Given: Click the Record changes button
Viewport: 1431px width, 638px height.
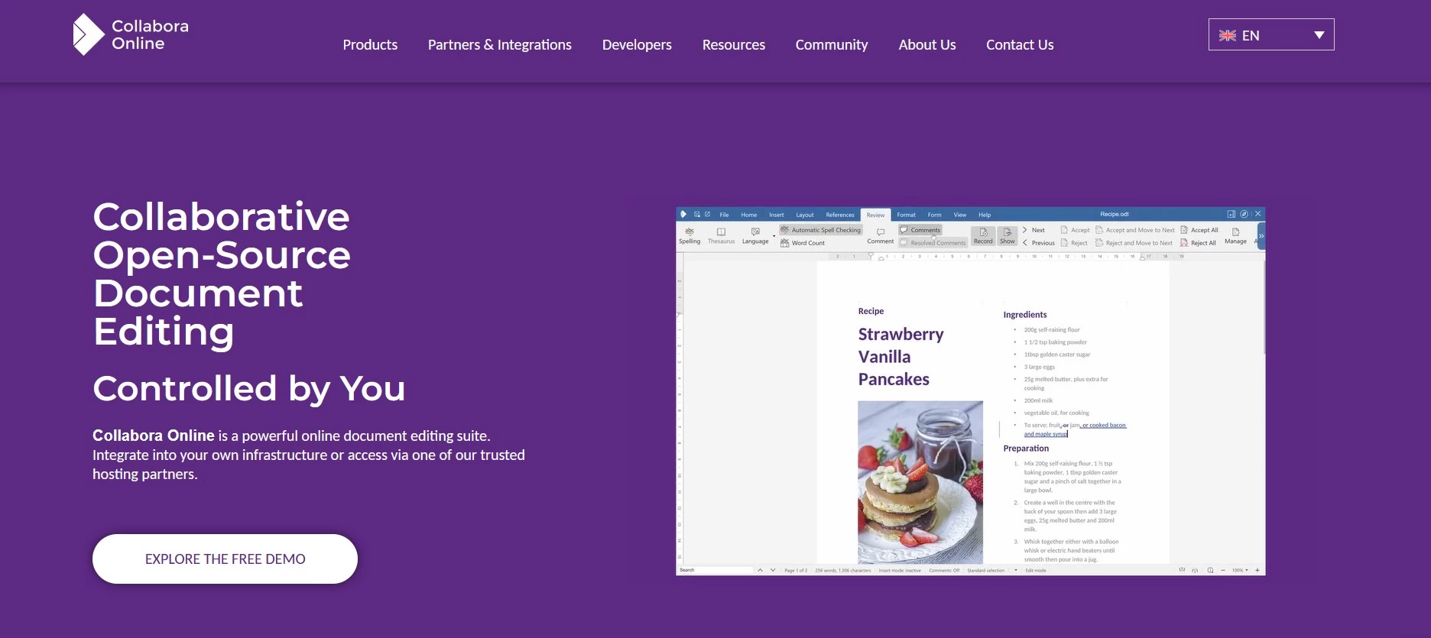Looking at the screenshot, I should (983, 236).
